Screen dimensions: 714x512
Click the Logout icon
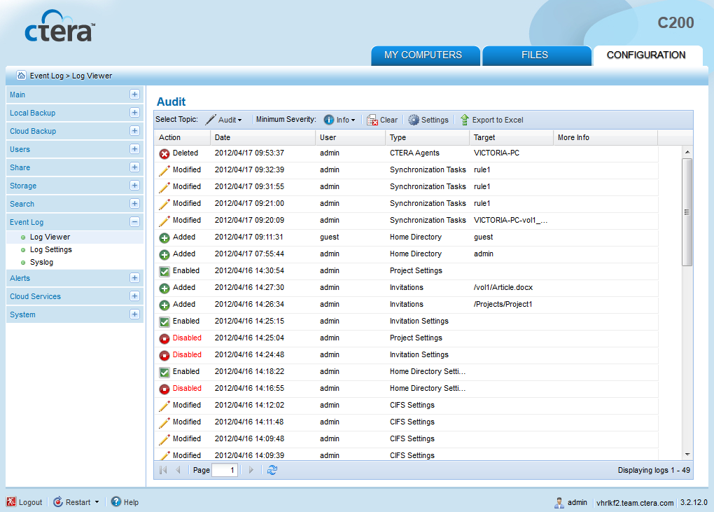point(11,501)
